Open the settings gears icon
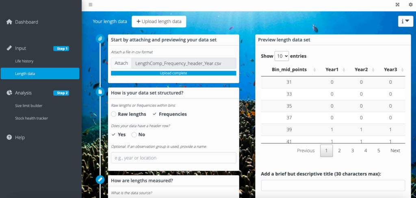 point(410,4)
